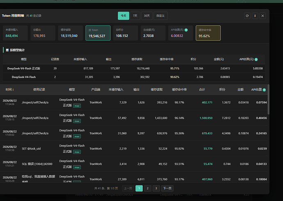The width and height of the screenshot is (283, 201).
Task: Click the 55,474 total token value
Action: point(208,164)
